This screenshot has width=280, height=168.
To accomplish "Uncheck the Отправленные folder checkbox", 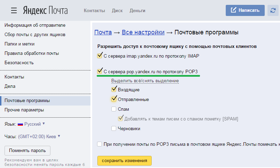I will (x=114, y=99).
